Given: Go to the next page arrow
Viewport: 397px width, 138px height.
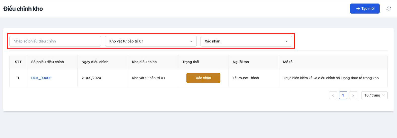Looking at the screenshot, I should click(353, 96).
